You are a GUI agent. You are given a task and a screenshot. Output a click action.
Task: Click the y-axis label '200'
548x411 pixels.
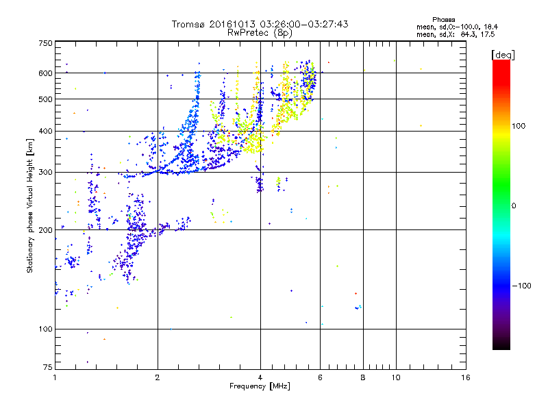coord(45,230)
